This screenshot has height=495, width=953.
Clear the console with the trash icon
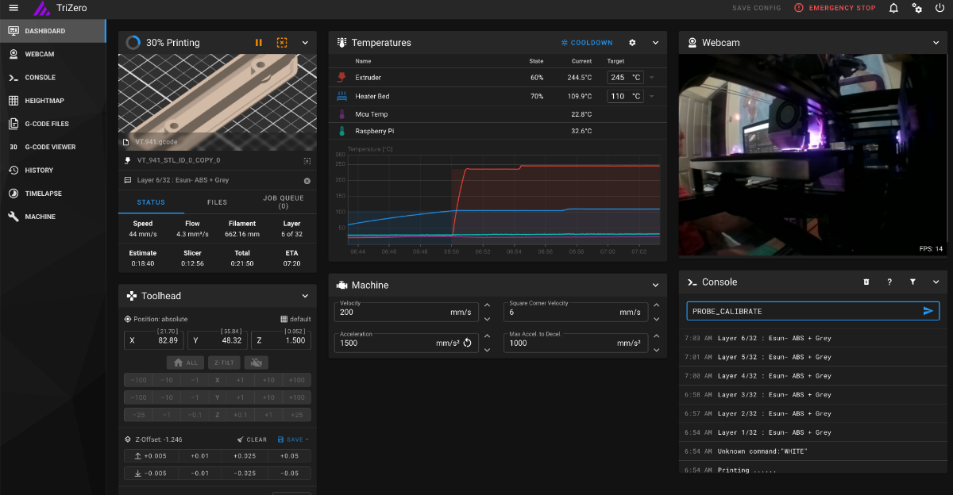tap(866, 282)
